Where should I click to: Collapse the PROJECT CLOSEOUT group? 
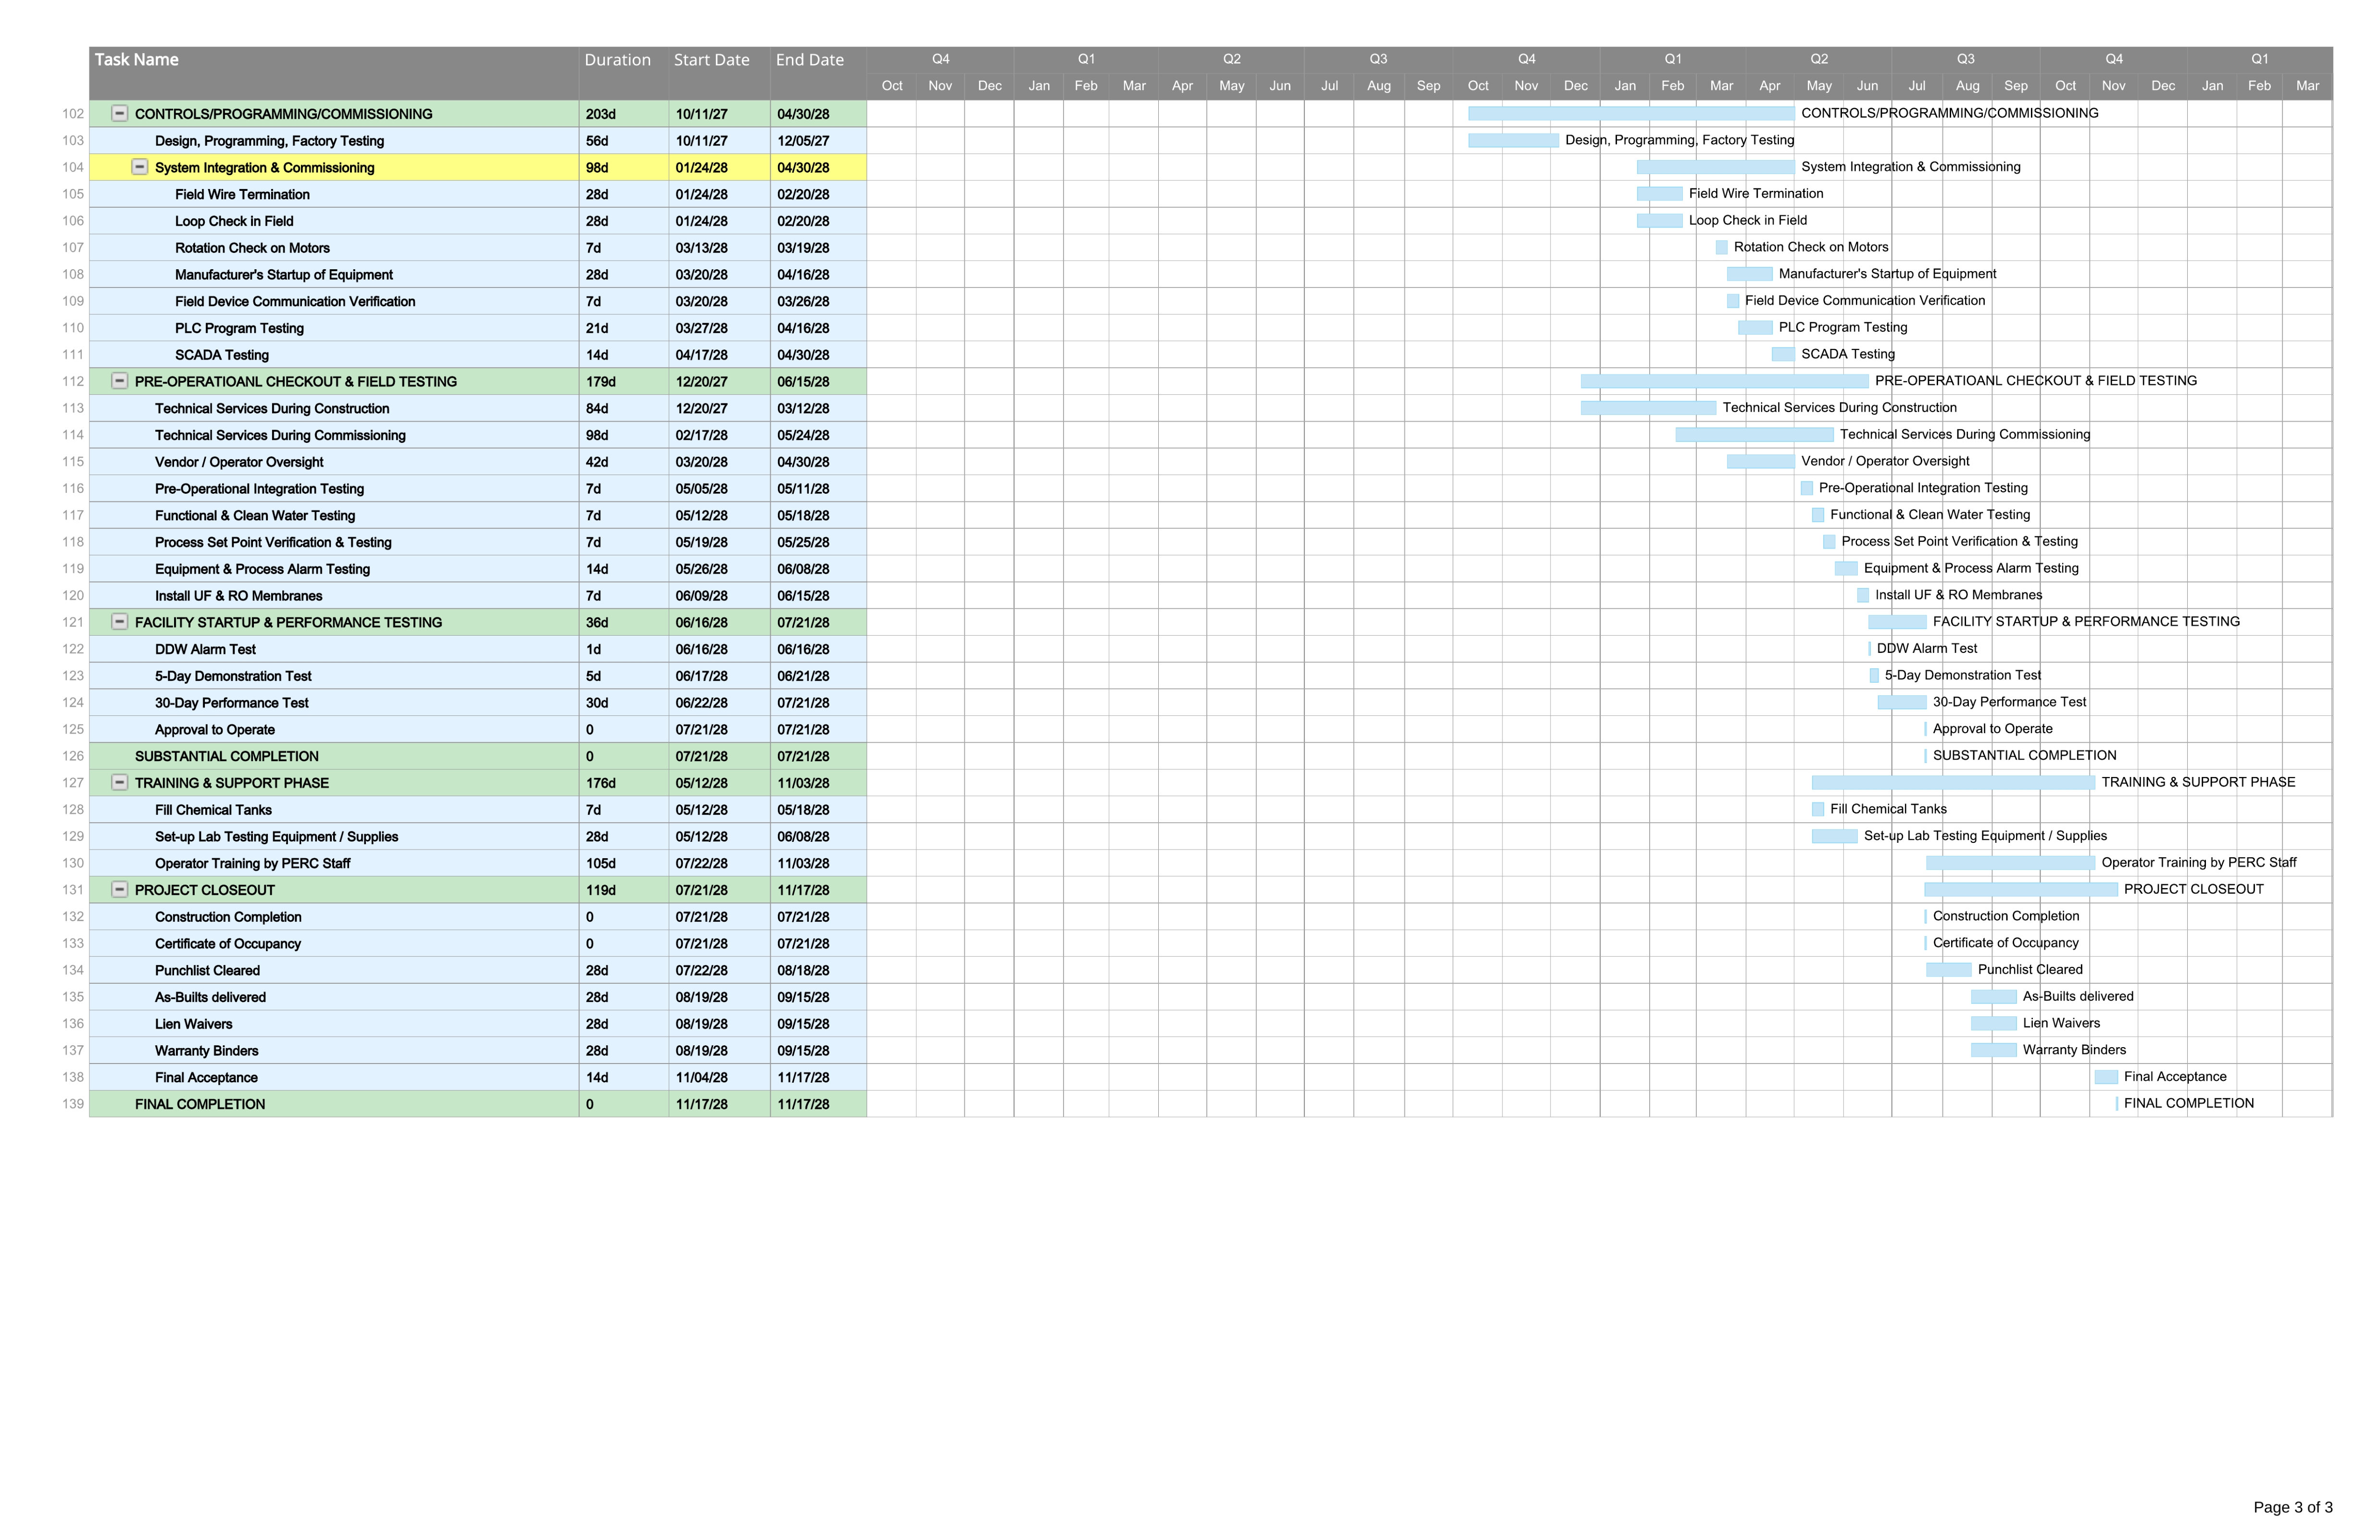point(119,889)
